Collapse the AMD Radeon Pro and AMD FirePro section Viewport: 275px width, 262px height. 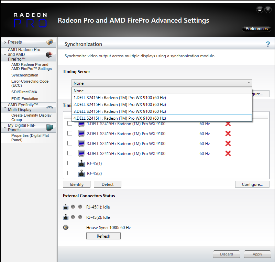click(x=5, y=55)
